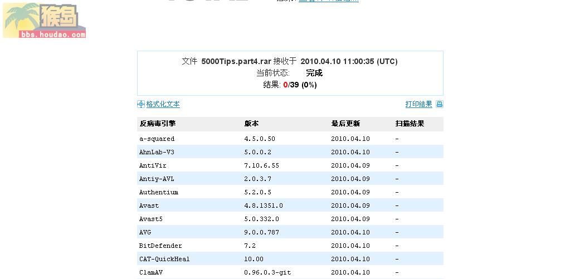Select the Antiy-AVL engine name
580x279 pixels.
(157, 179)
